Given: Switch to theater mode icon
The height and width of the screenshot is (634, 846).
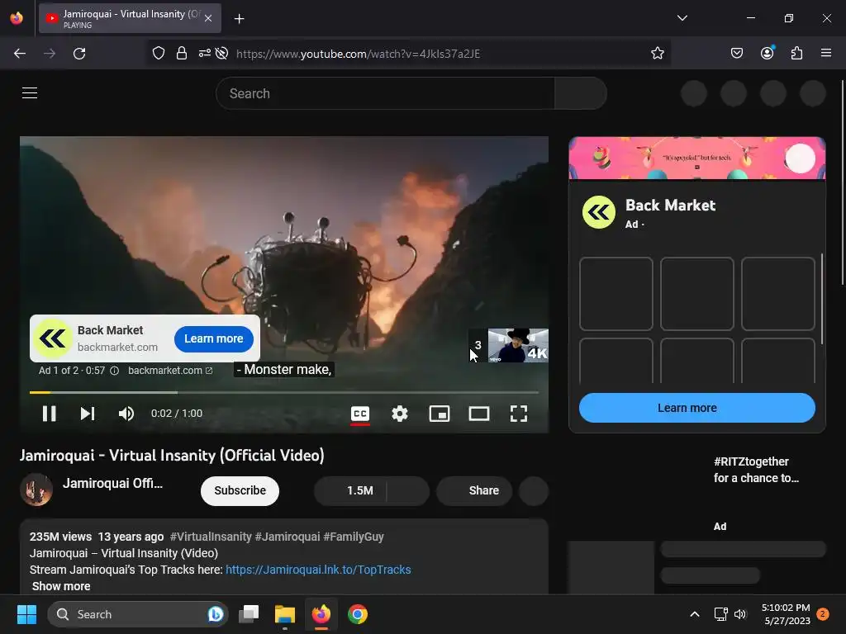Looking at the screenshot, I should coord(479,414).
